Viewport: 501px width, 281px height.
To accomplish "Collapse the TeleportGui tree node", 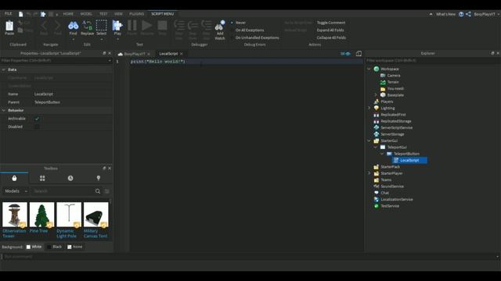I will [376, 148].
